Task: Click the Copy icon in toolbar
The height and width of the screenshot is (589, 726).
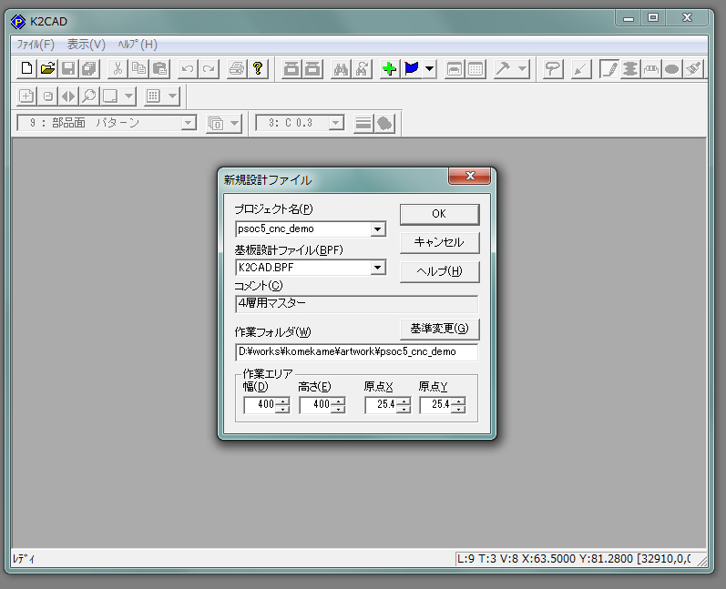Action: pos(138,69)
